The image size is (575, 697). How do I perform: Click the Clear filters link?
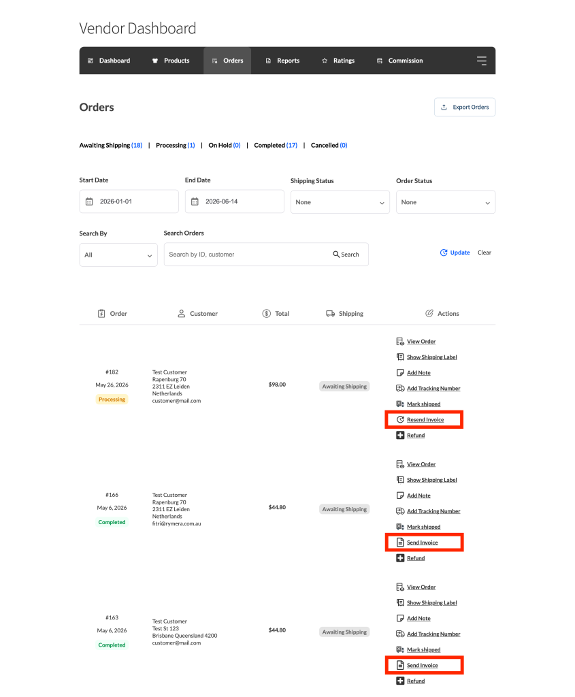pyautogui.click(x=484, y=253)
